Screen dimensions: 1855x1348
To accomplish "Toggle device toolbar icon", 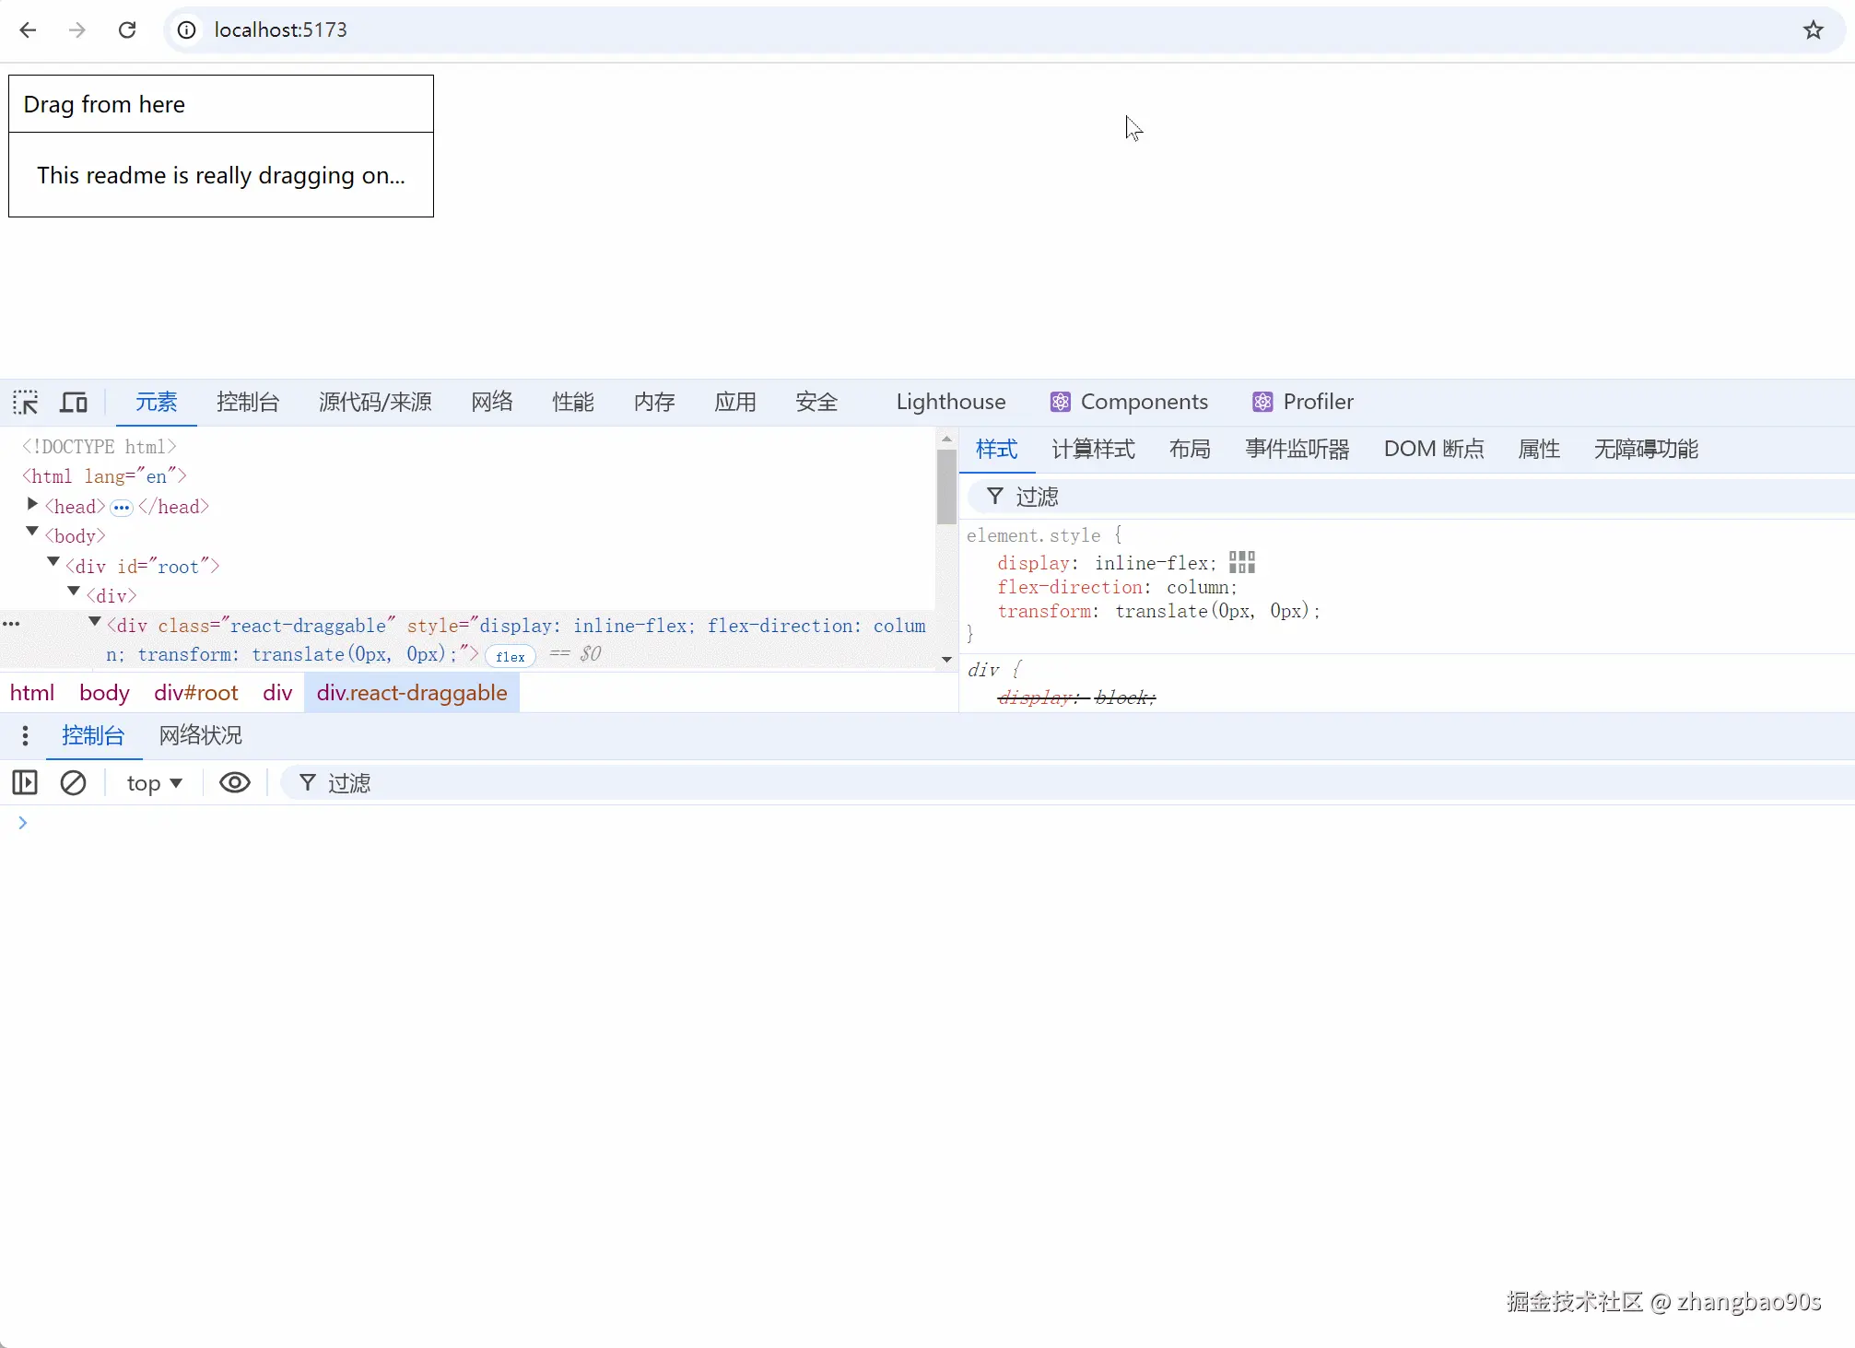I will pyautogui.click(x=74, y=402).
